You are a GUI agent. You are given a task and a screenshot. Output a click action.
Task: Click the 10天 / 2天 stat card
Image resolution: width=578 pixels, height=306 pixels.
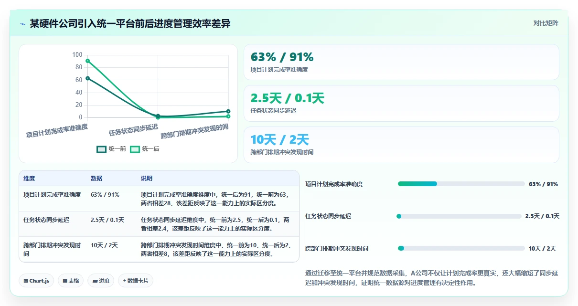tap(401, 145)
